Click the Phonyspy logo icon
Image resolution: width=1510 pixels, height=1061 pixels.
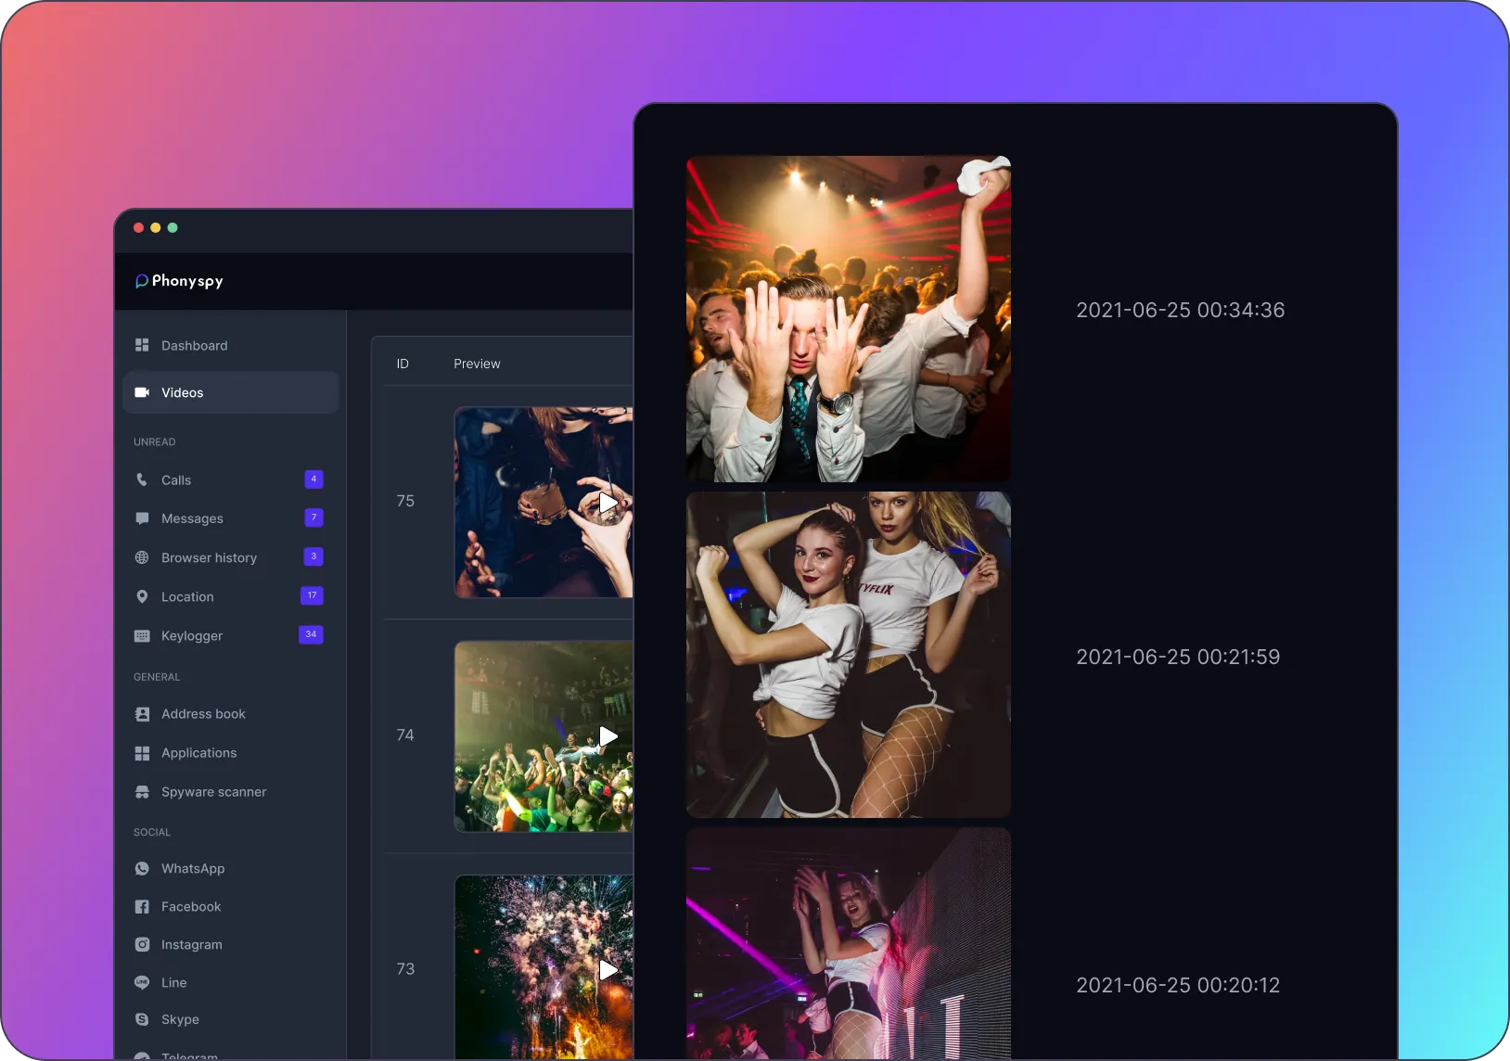coord(142,280)
